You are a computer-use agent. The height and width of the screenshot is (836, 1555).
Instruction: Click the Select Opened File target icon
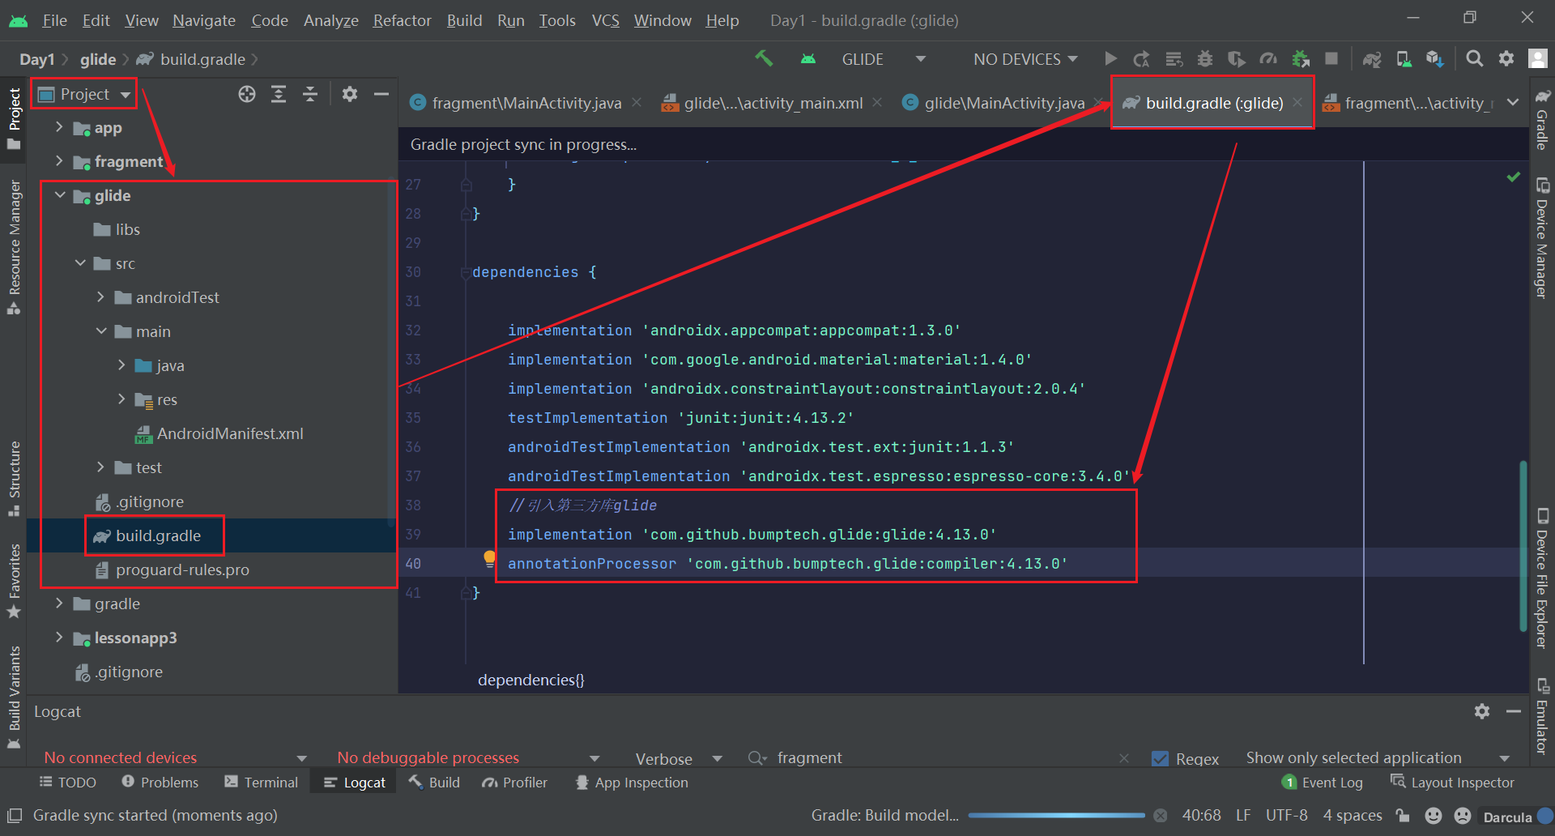247,94
